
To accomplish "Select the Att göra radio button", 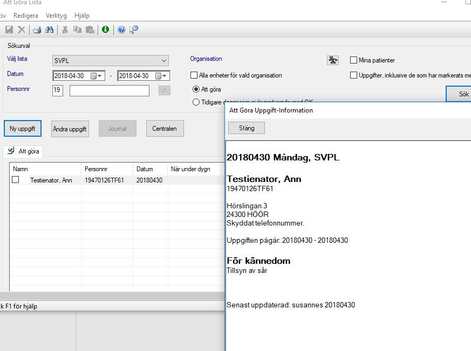I will [x=196, y=89].
